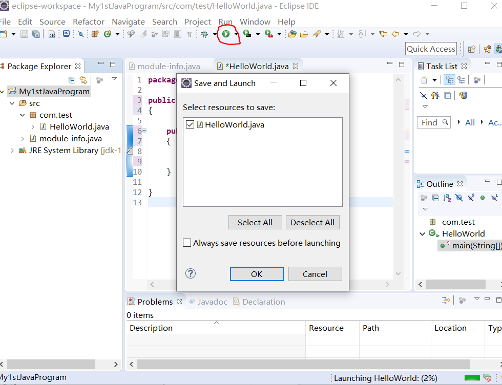
Task: Toggle Categorized view in Task List
Action: (450, 80)
